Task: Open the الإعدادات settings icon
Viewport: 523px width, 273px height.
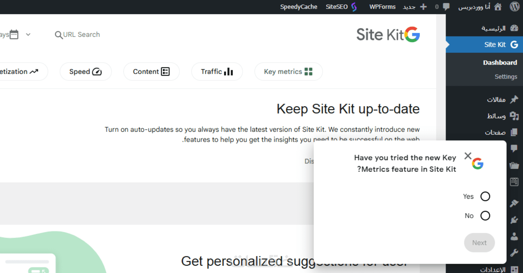Action: pos(514,269)
